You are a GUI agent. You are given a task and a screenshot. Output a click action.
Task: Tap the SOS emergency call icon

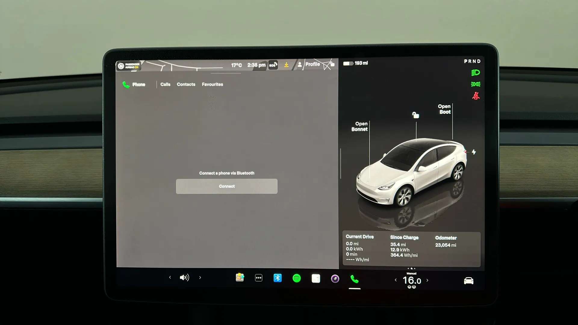point(273,65)
